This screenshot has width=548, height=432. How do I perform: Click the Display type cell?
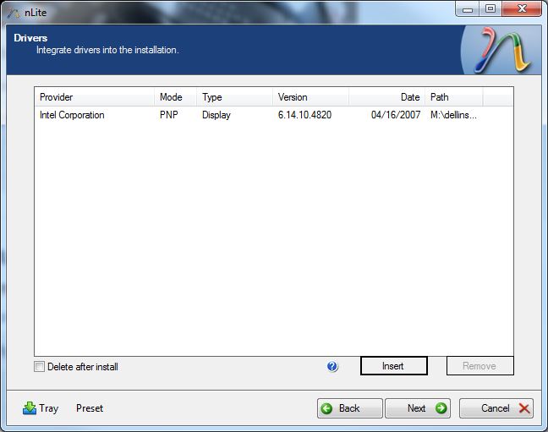(216, 115)
